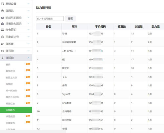Click the 百度直达号 menu label

click(12, 37)
